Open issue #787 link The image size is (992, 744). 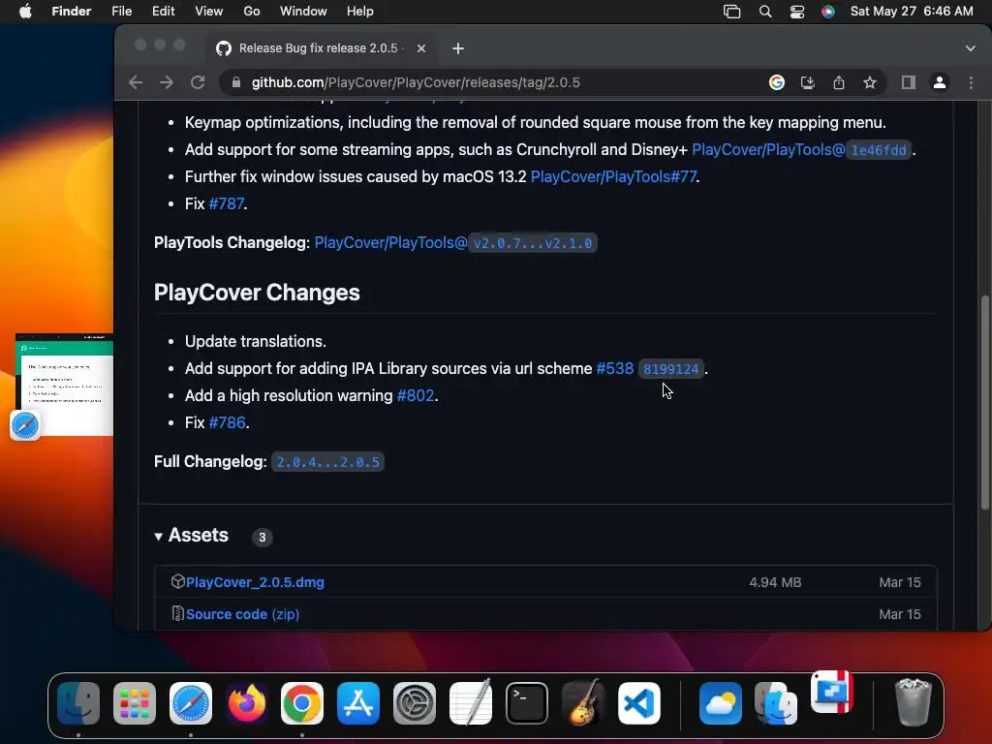227,203
